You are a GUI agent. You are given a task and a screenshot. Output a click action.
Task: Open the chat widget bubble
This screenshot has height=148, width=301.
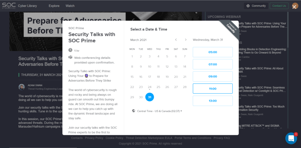tap(291, 138)
